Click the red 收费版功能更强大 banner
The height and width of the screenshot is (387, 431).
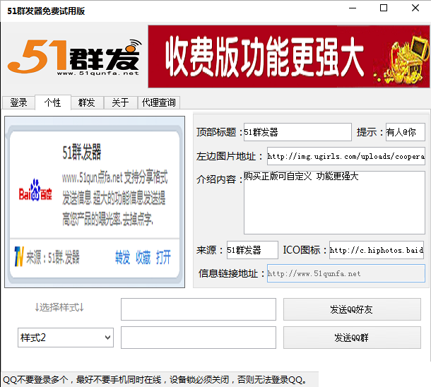pos(288,56)
